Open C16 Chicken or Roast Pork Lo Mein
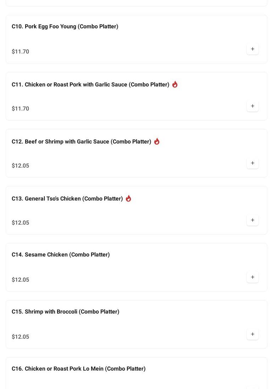 [x=78, y=369]
